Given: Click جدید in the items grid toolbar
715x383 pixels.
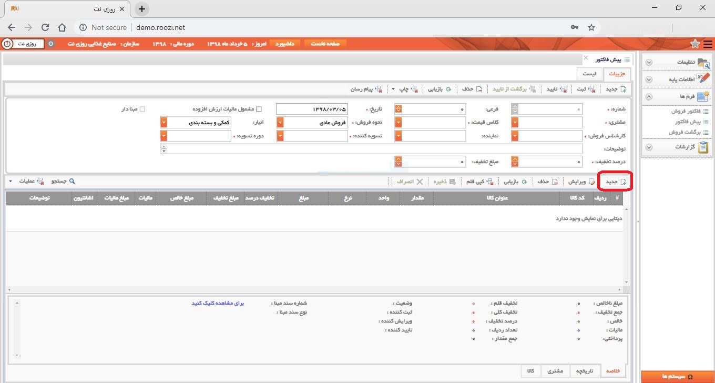Looking at the screenshot, I should (616, 182).
